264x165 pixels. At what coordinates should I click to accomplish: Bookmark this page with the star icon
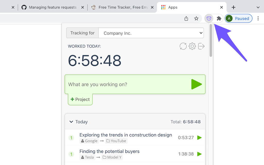(196, 18)
